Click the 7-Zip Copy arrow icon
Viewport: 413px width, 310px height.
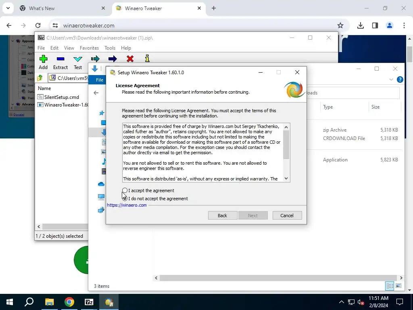click(95, 59)
